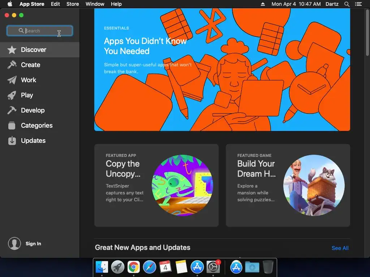Click the green full-screen window button
370x277 pixels.
point(21,15)
